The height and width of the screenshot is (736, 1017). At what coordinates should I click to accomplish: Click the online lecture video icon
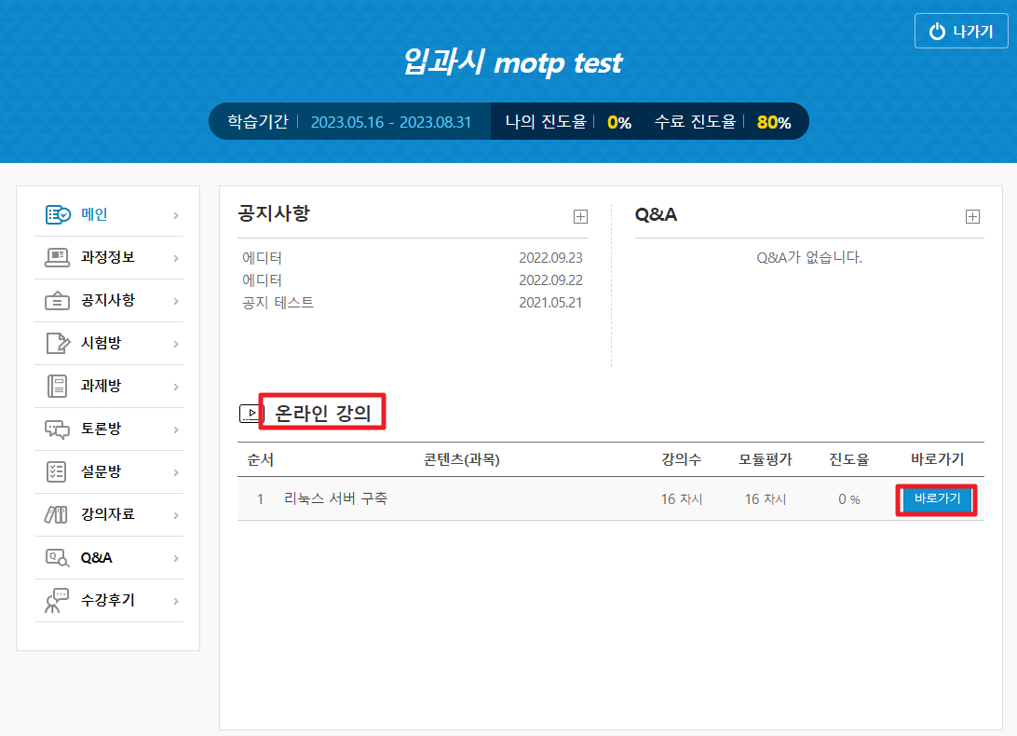(250, 414)
